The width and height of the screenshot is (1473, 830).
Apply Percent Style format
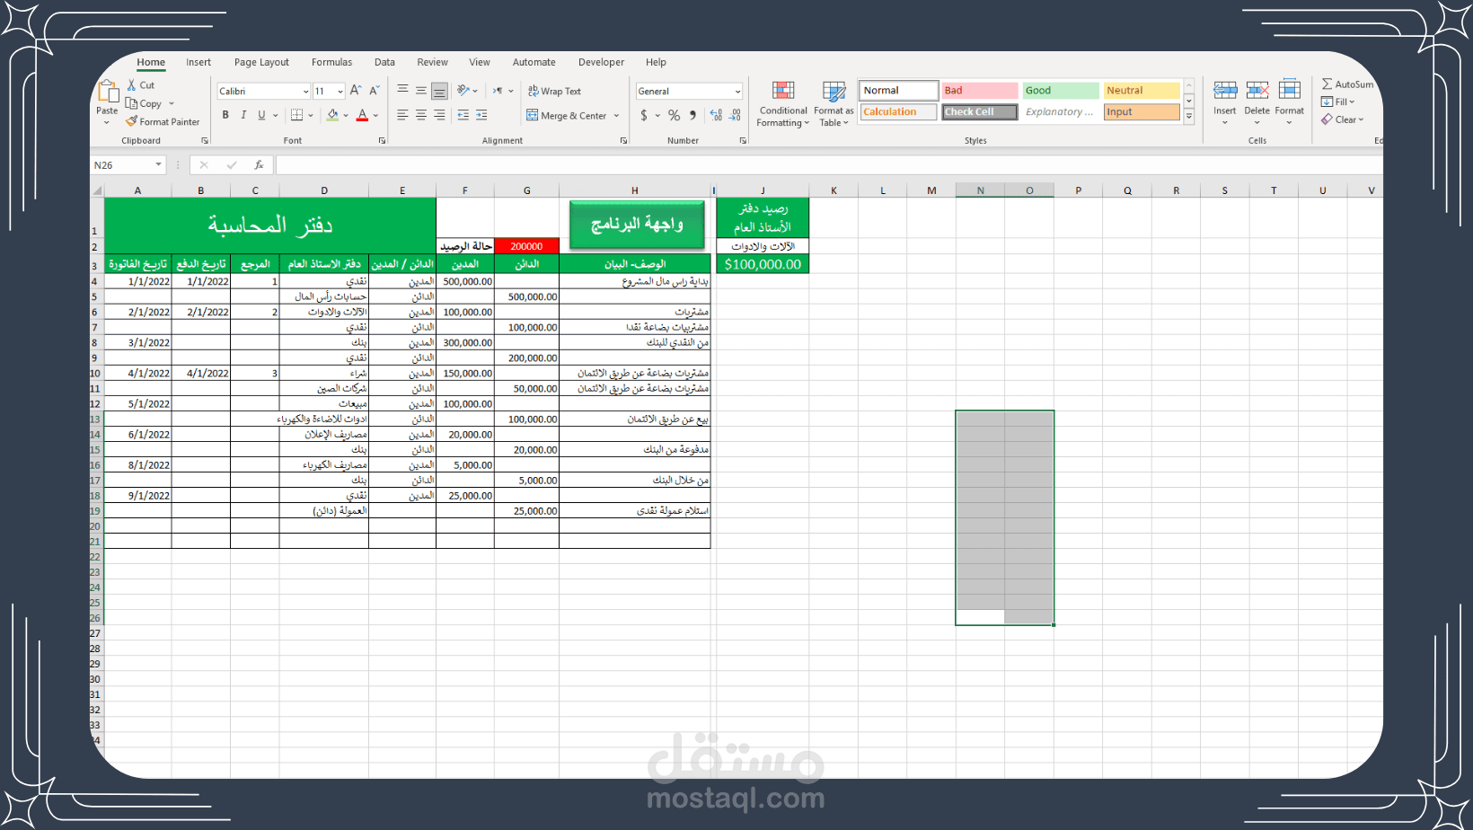click(674, 115)
